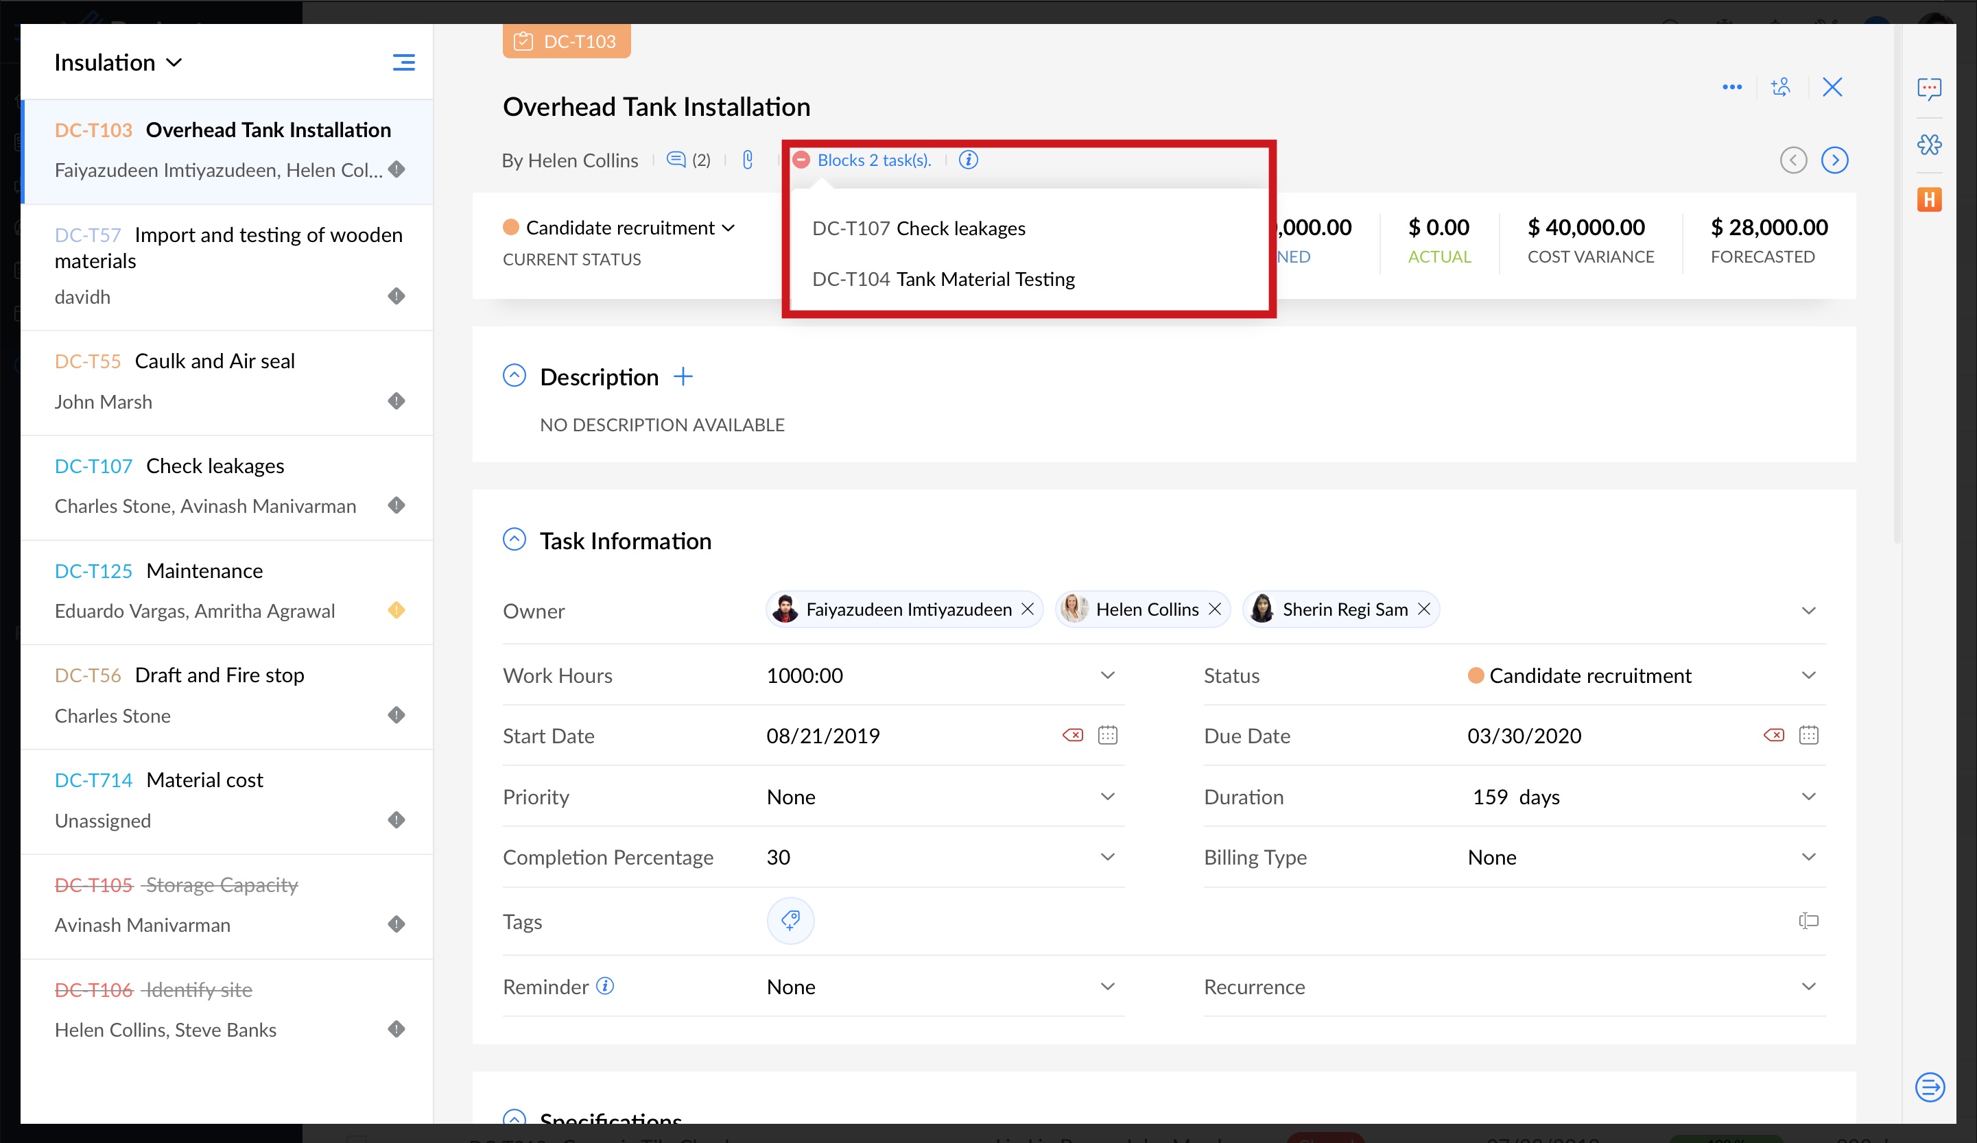Click the tag icon in Tags field
The width and height of the screenshot is (1977, 1143).
click(790, 920)
